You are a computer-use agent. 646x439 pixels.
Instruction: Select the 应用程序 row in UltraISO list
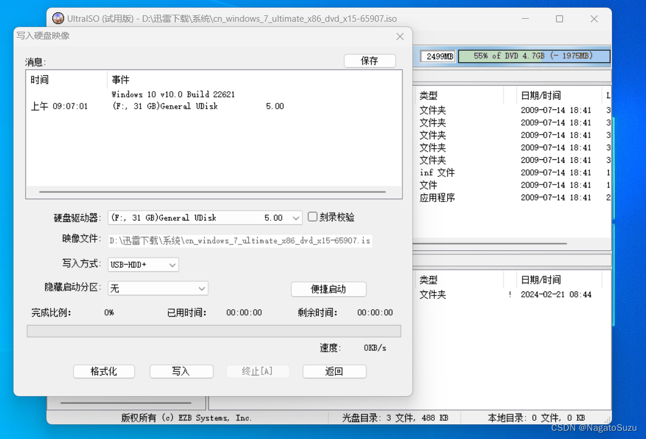(x=512, y=198)
